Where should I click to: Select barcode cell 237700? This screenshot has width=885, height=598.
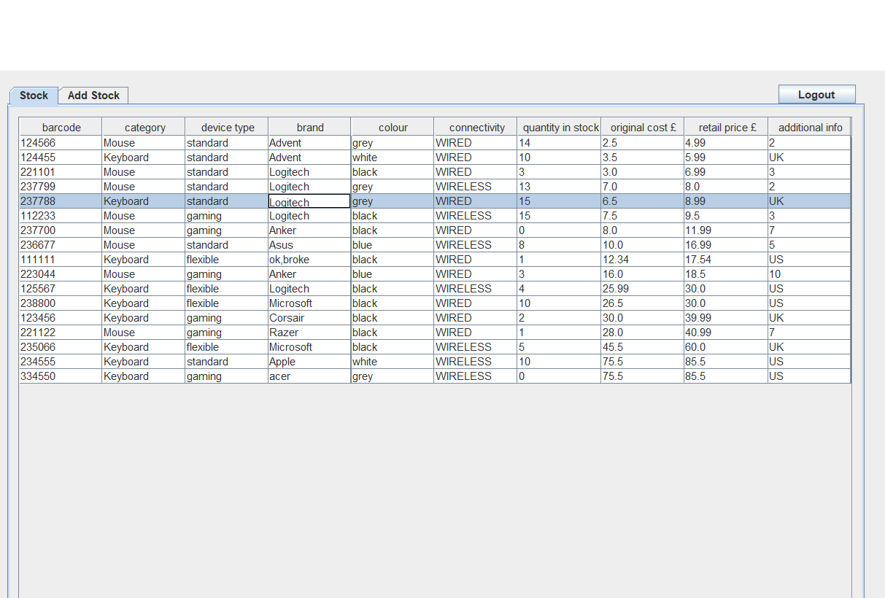[61, 230]
